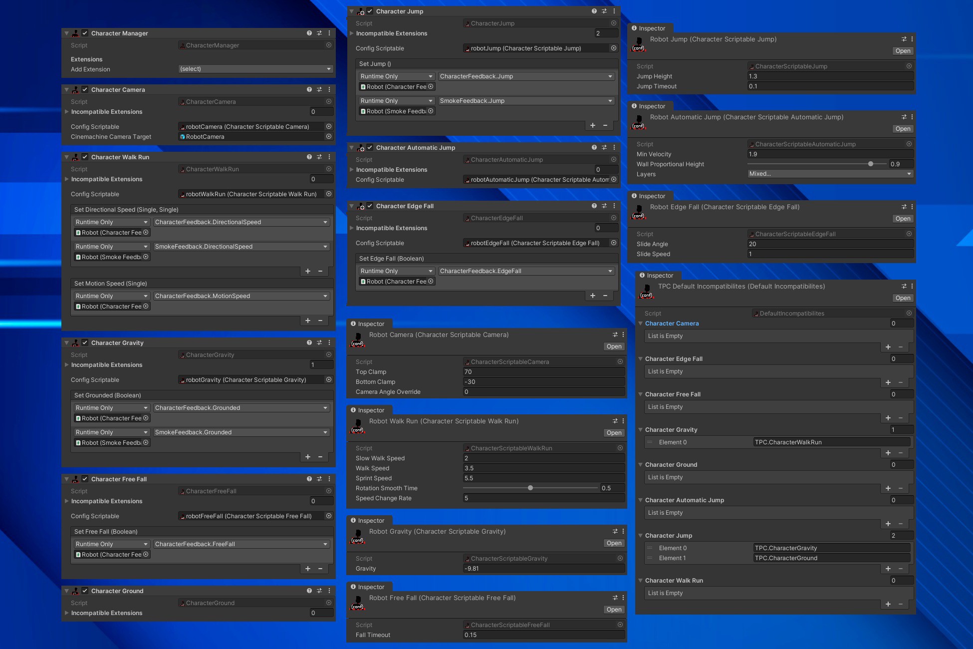Remove listener with minus under Set Edge Fall
This screenshot has height=649, width=973.
605,296
